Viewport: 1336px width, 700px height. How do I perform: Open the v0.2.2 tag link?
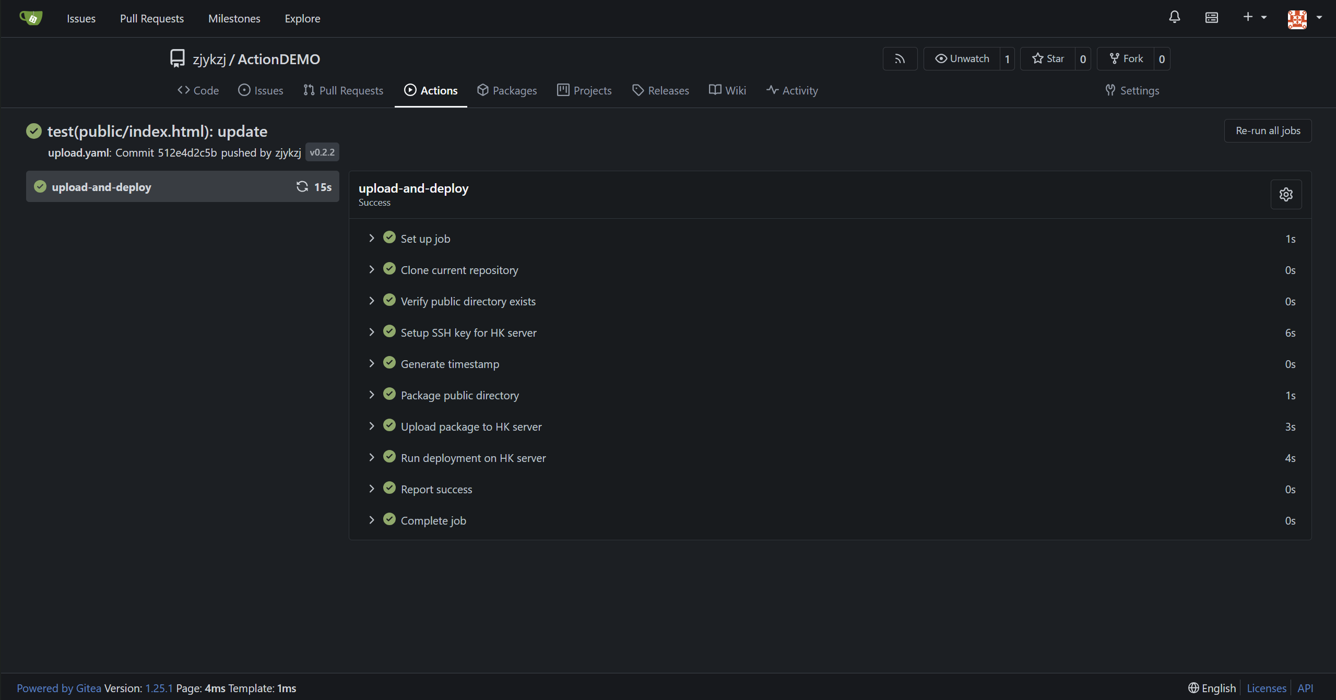click(x=322, y=152)
